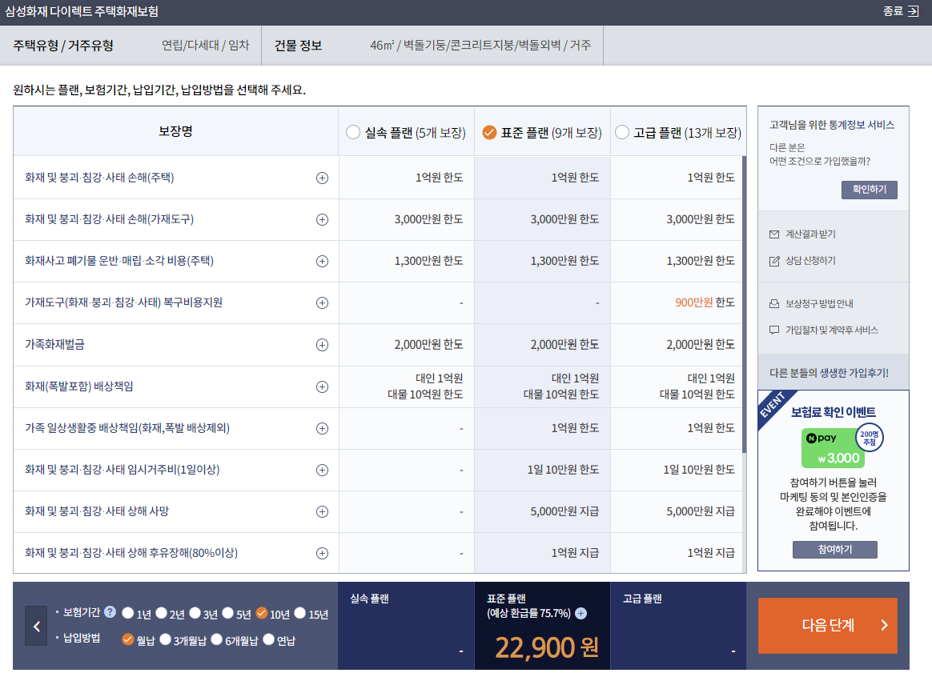This screenshot has width=932, height=685.
Task: Click the Npay ₩3,000 event coupon image
Action: coord(834,447)
